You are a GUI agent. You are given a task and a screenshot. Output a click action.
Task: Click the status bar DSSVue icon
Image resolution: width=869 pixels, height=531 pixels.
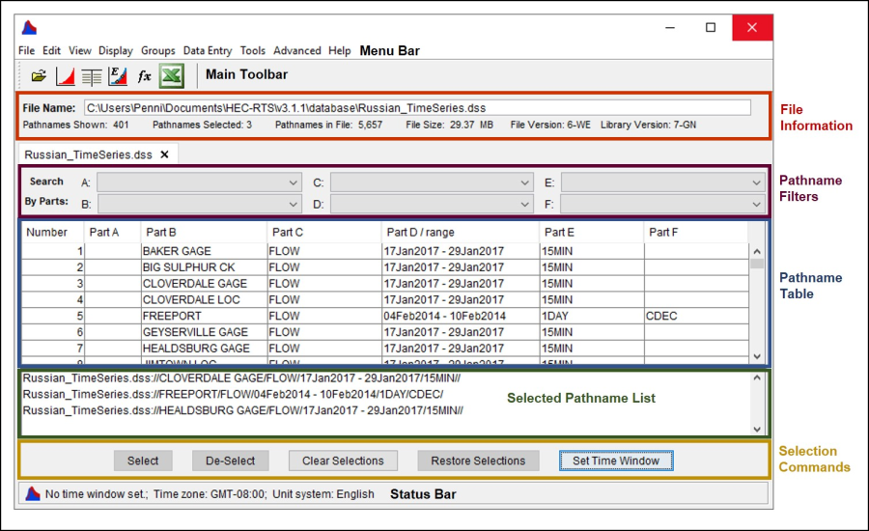point(33,493)
